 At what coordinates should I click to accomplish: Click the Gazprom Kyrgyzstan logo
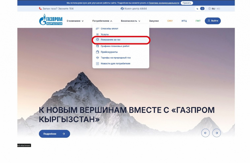[51, 20]
